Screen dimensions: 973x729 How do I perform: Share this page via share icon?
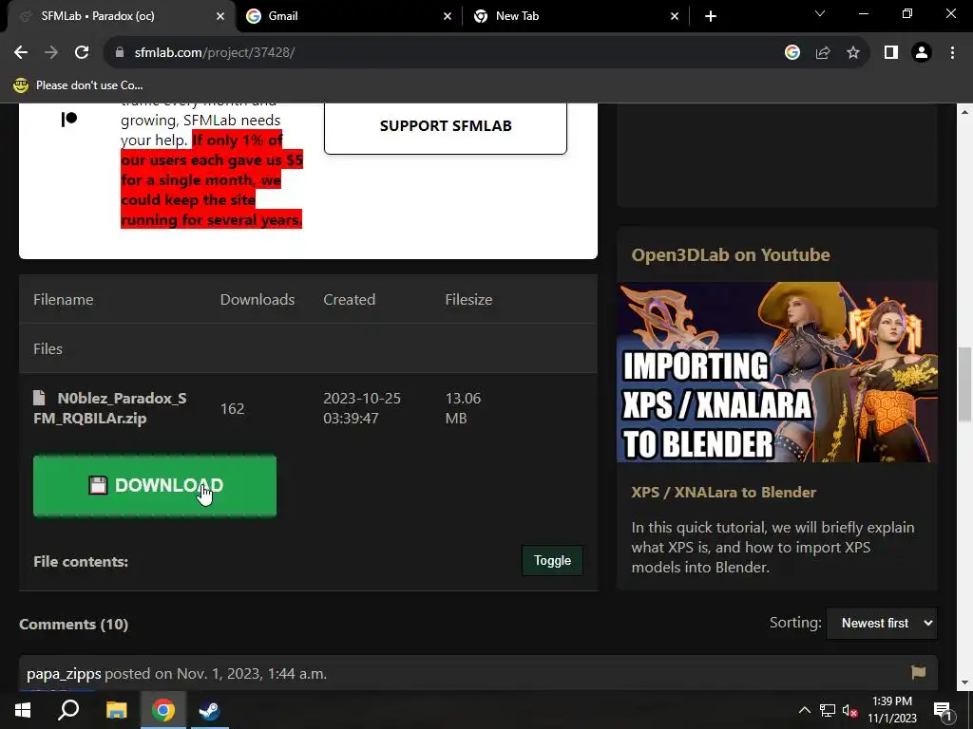pyautogui.click(x=823, y=53)
